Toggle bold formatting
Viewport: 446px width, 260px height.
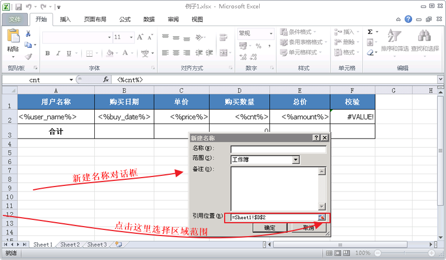pyautogui.click(x=47, y=53)
